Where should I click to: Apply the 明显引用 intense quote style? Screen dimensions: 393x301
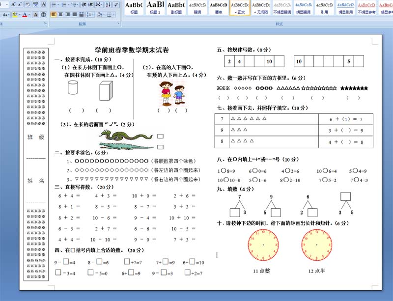click(x=346, y=8)
